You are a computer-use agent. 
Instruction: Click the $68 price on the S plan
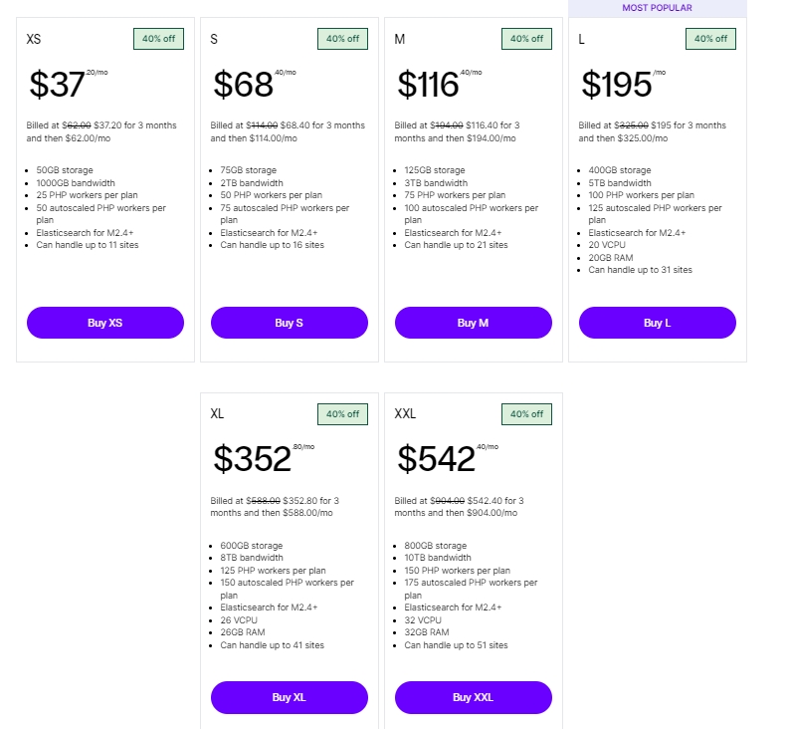[x=241, y=86]
